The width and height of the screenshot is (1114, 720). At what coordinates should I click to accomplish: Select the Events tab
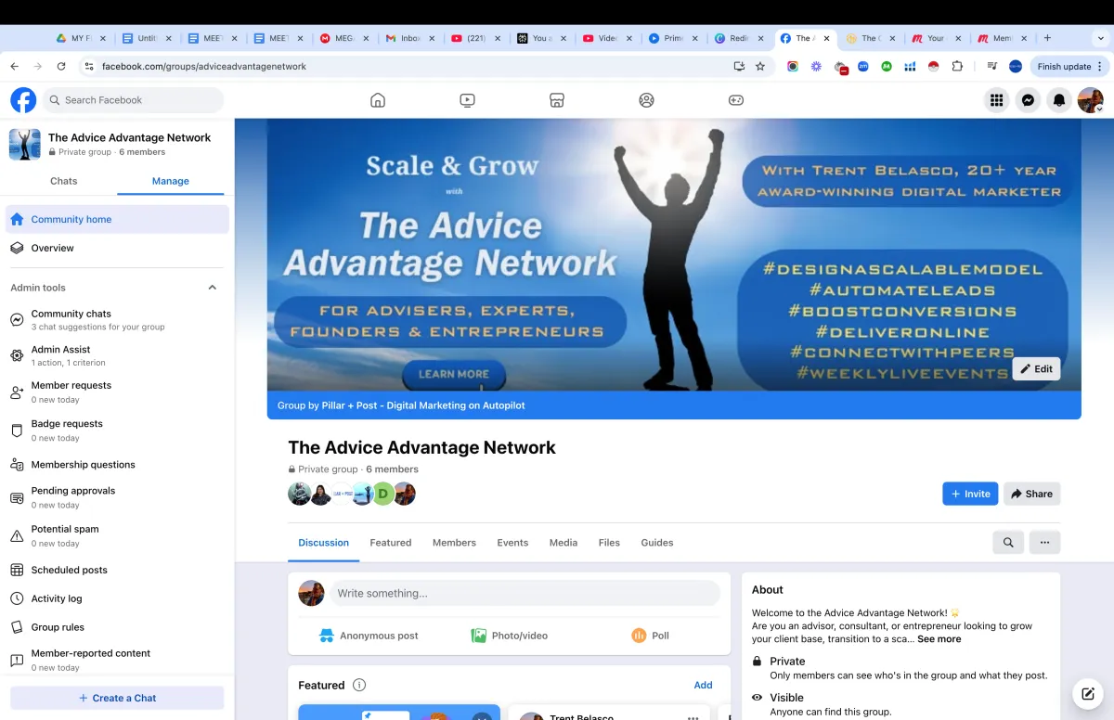tap(512, 543)
